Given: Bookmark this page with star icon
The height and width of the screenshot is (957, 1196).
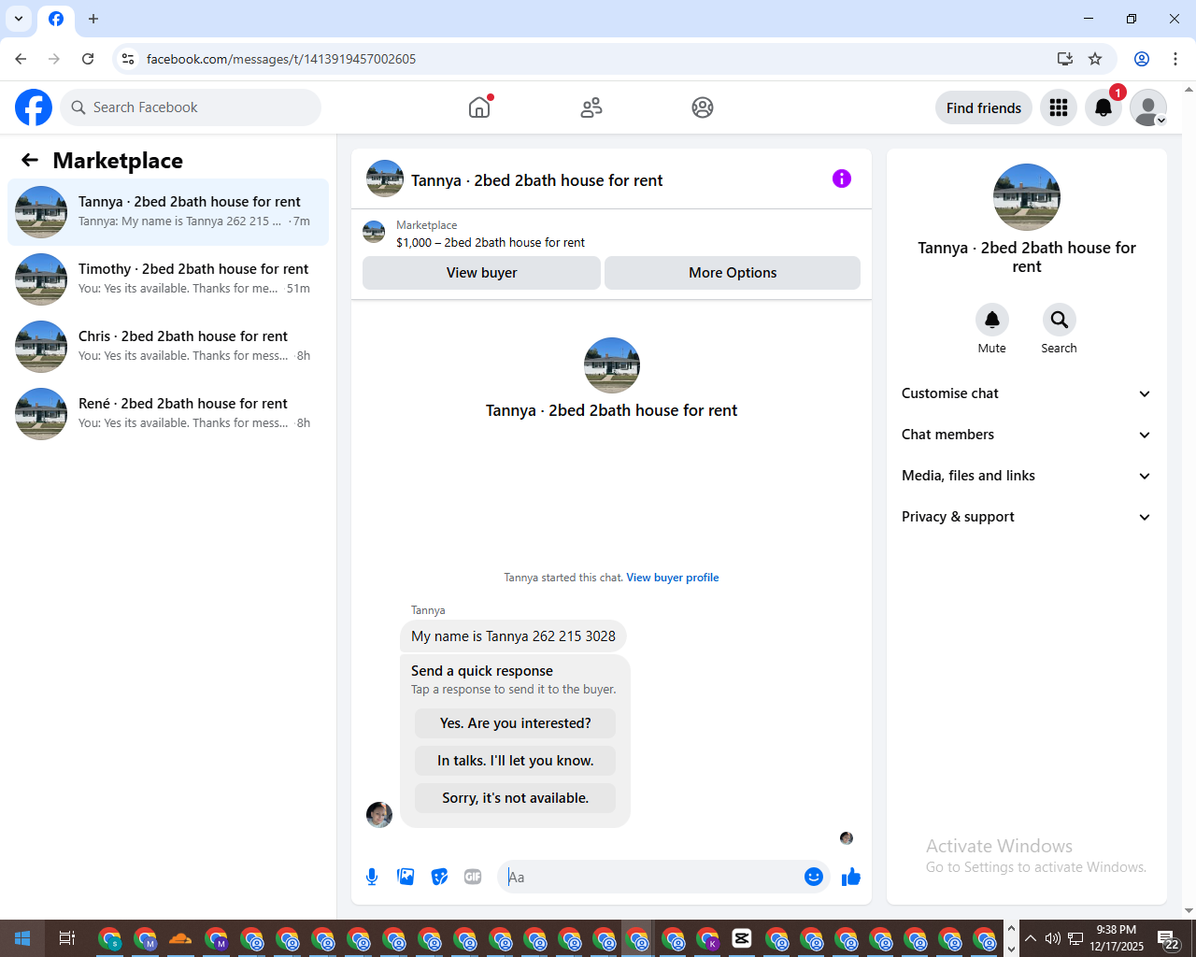Looking at the screenshot, I should pos(1095,59).
